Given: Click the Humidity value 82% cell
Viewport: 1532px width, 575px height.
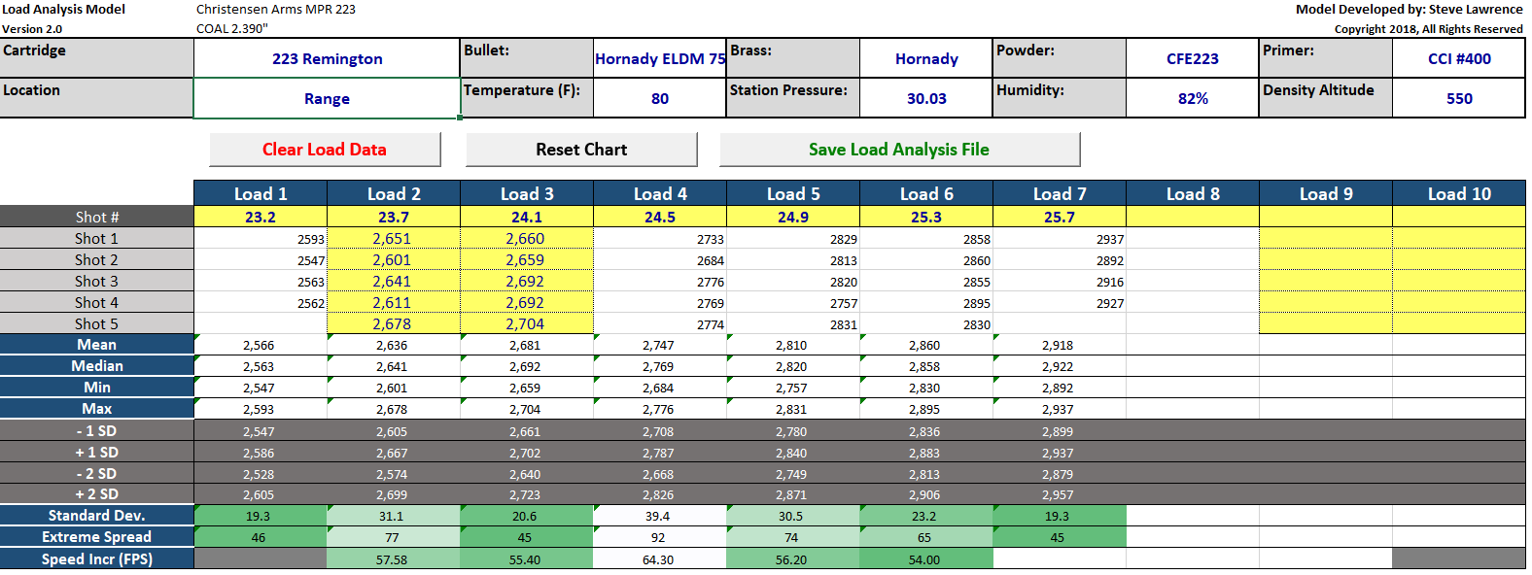Looking at the screenshot, I should coord(1192,98).
